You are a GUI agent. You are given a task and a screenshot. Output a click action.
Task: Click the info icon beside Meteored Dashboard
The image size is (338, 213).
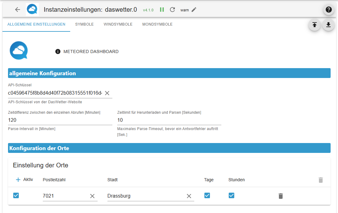[58, 51]
